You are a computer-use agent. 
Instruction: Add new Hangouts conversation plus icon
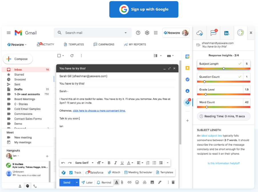coord(47,156)
